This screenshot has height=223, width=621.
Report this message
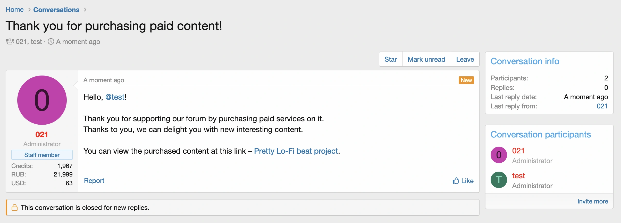click(x=94, y=181)
